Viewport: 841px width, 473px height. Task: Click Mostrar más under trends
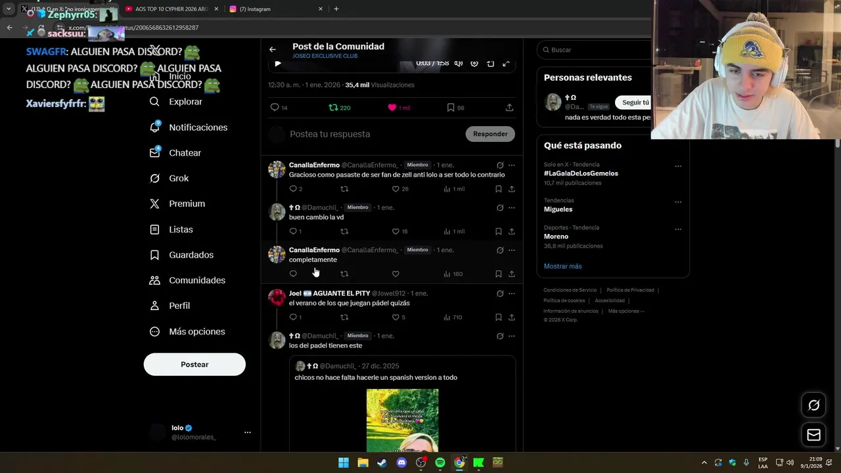point(562,266)
